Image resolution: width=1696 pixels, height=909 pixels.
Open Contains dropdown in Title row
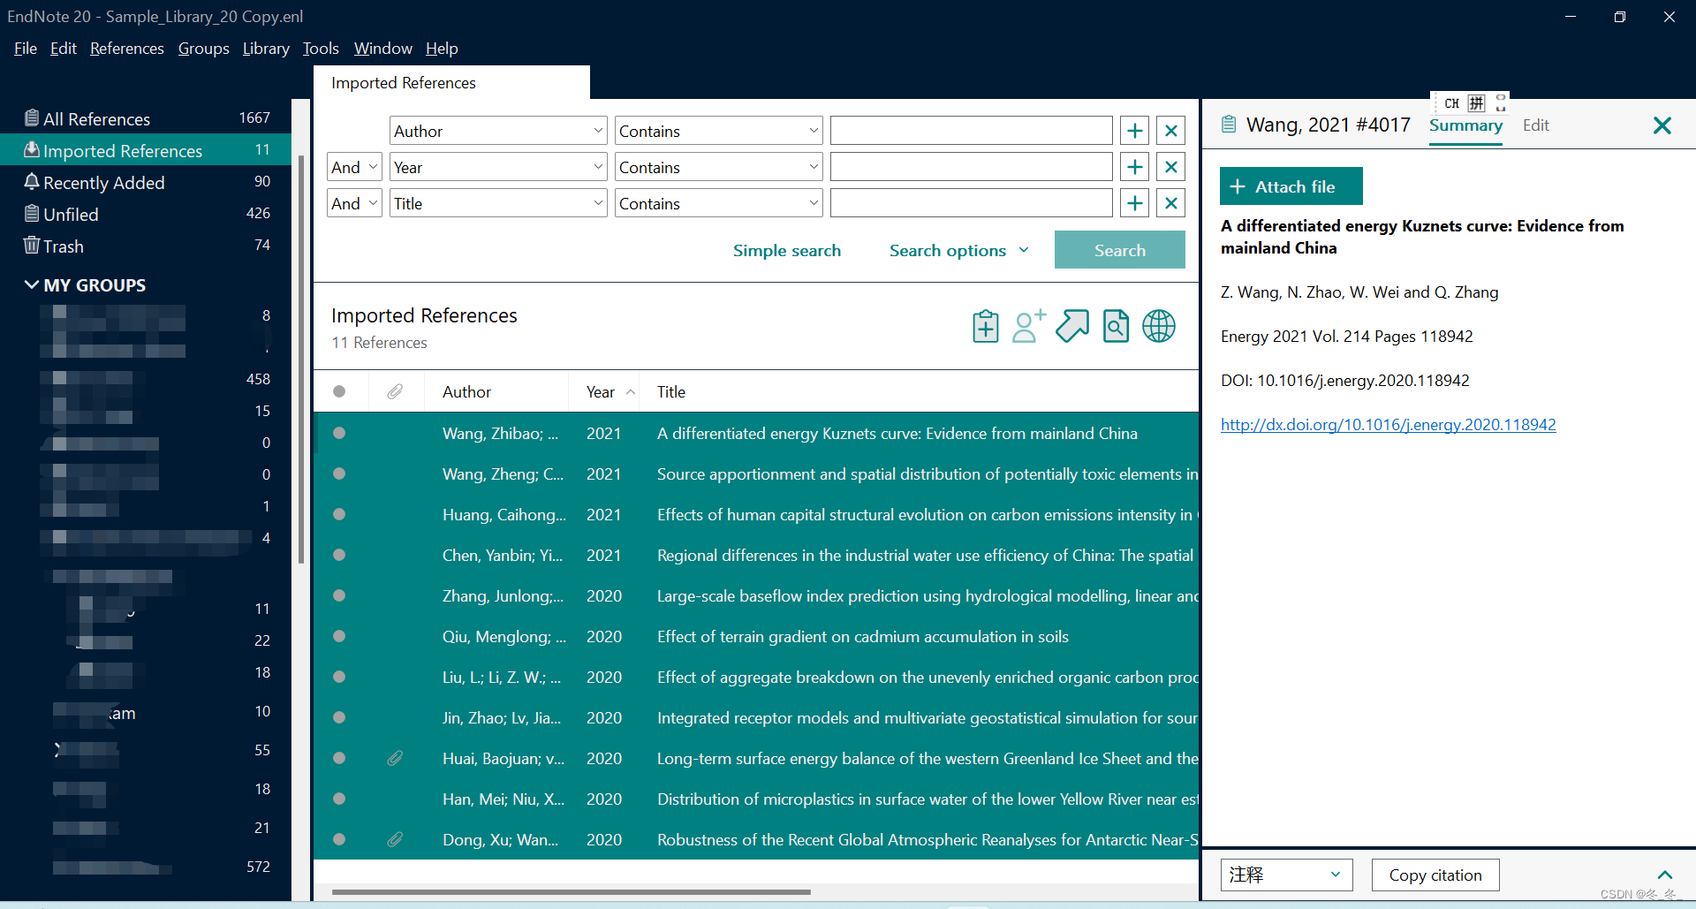[x=719, y=203]
